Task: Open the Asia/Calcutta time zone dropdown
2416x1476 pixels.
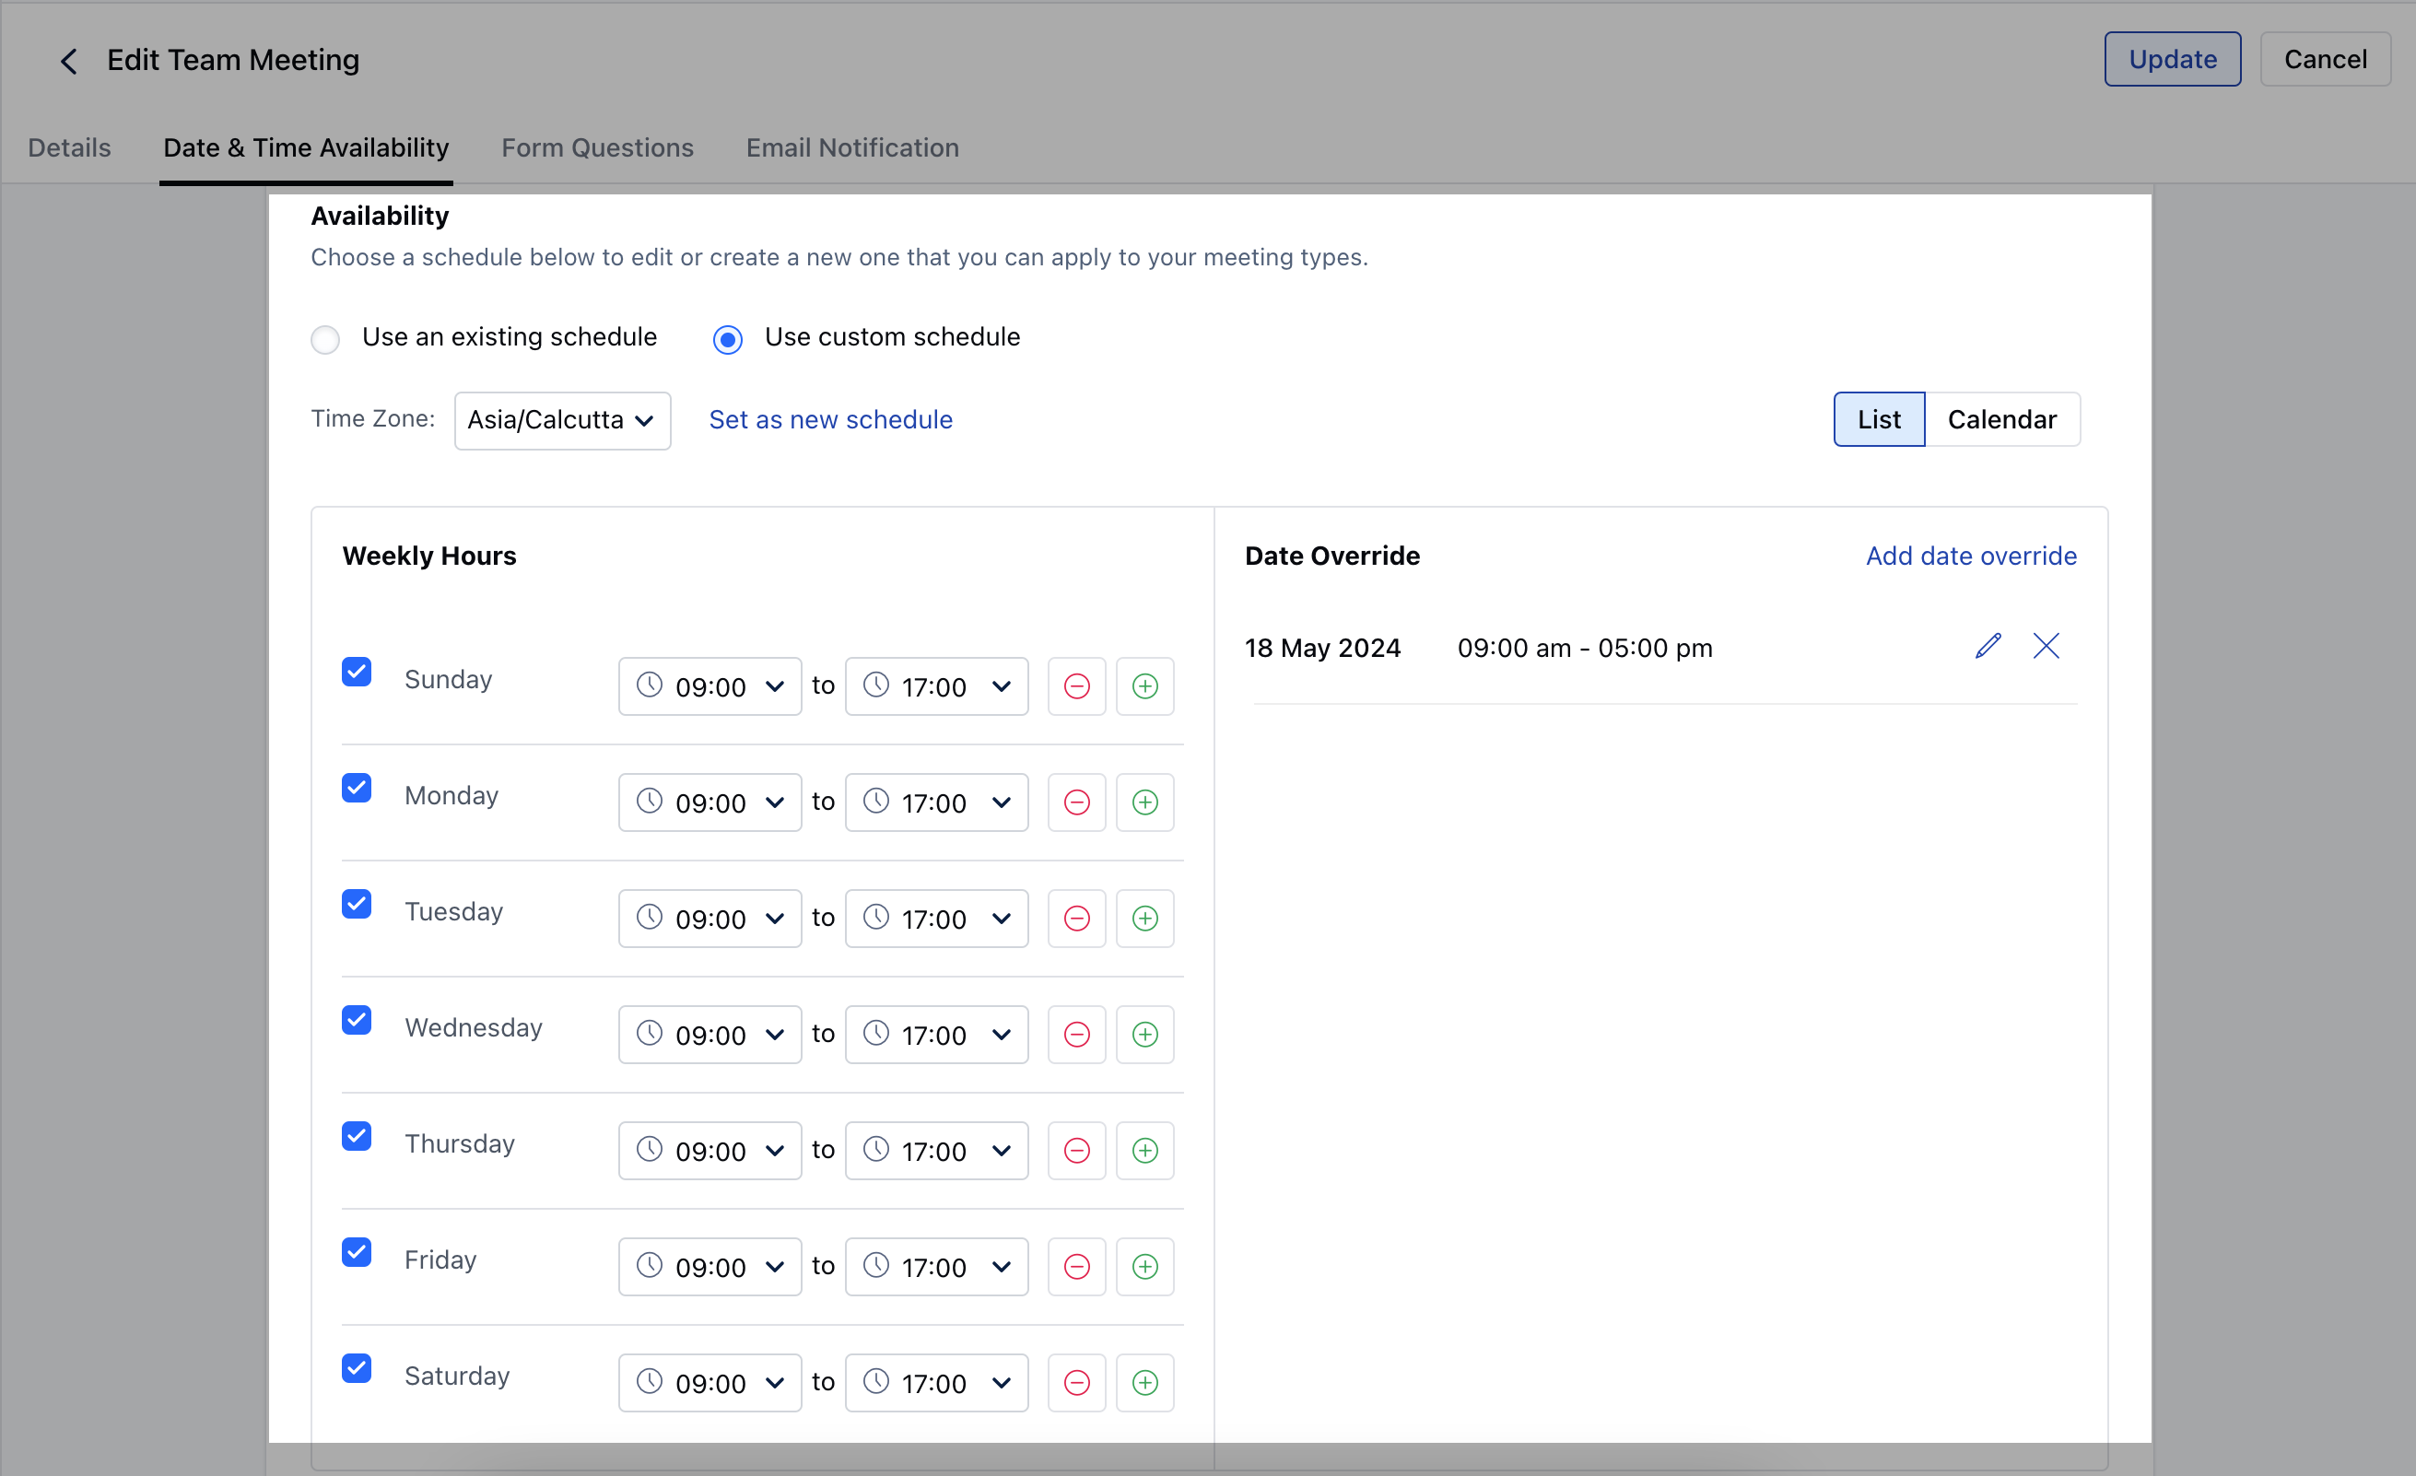Action: (x=562, y=421)
